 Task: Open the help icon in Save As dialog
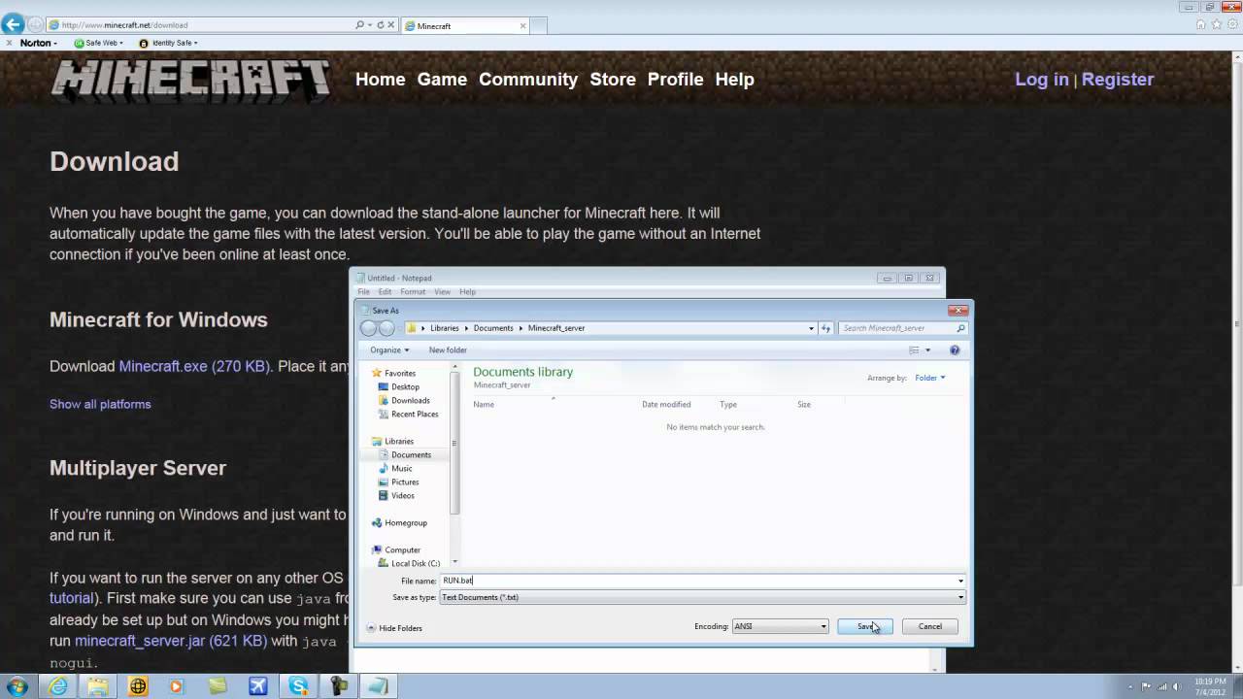point(955,350)
